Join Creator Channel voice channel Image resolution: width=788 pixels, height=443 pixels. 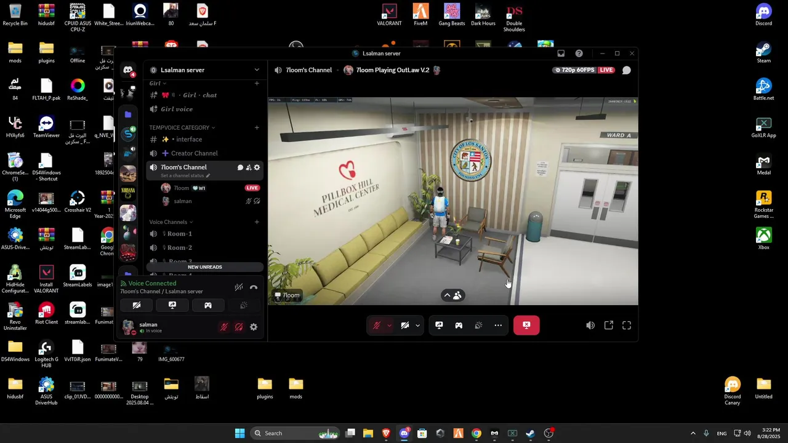tap(205, 153)
